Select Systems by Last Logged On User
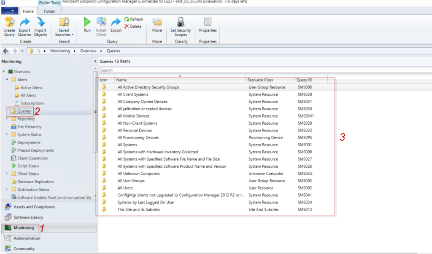 146,202
